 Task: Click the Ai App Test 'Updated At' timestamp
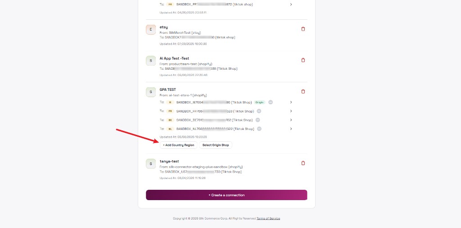click(x=183, y=75)
